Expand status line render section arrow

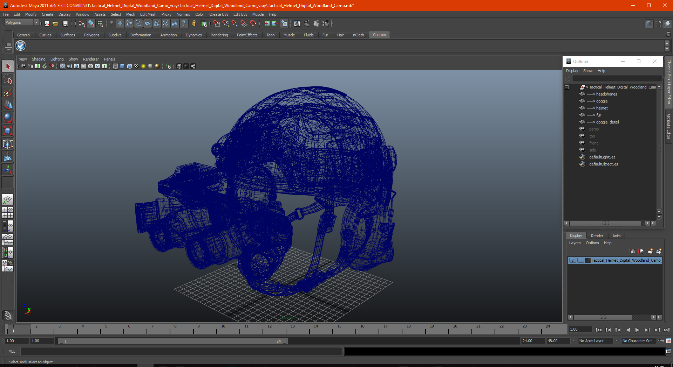332,23
